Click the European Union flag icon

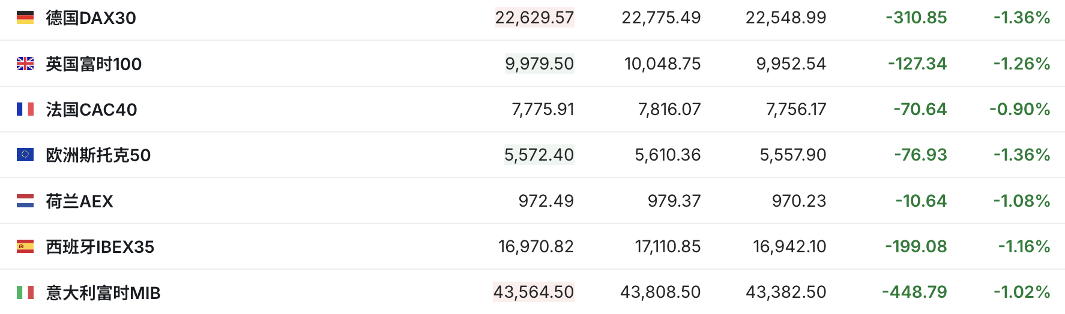(25, 155)
